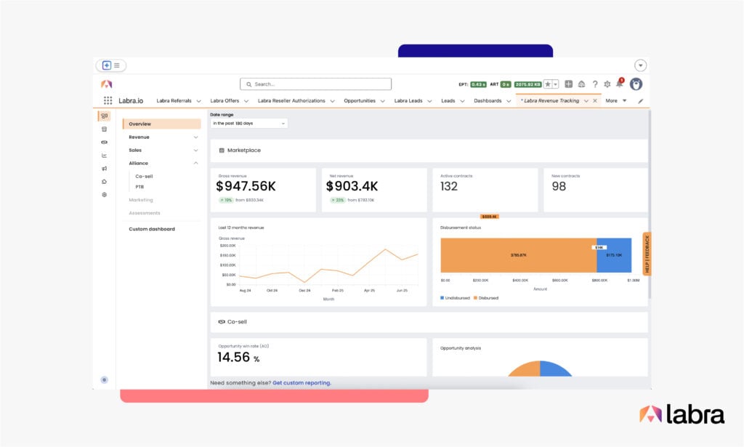The width and height of the screenshot is (744, 447).
Task: Click the Active contracts value 132
Action: click(449, 187)
